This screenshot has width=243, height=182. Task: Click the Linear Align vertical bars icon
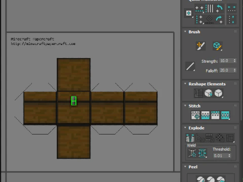[209, 9]
